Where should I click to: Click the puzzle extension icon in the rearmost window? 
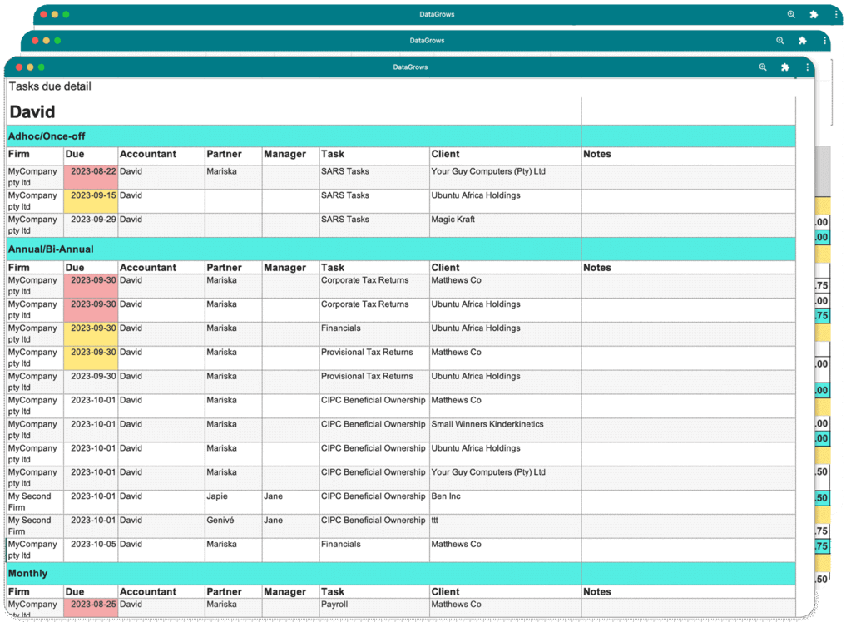tap(814, 14)
